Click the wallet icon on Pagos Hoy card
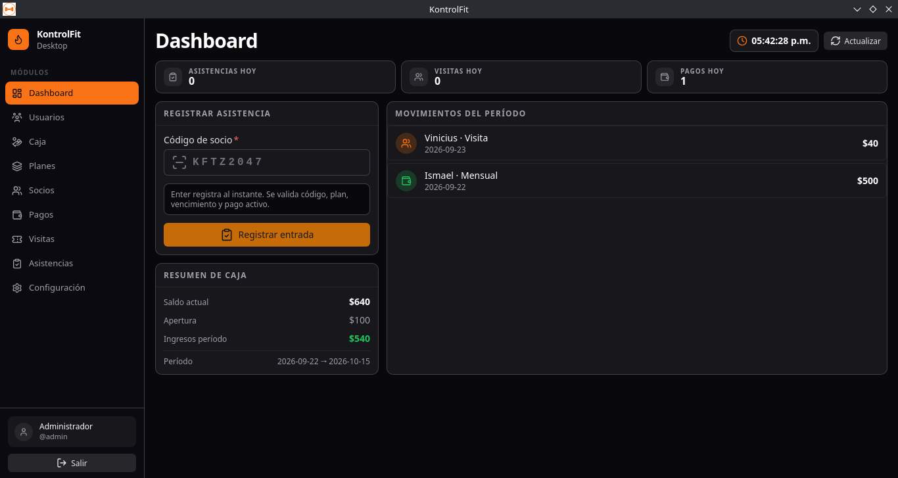The width and height of the screenshot is (898, 478). 665,77
